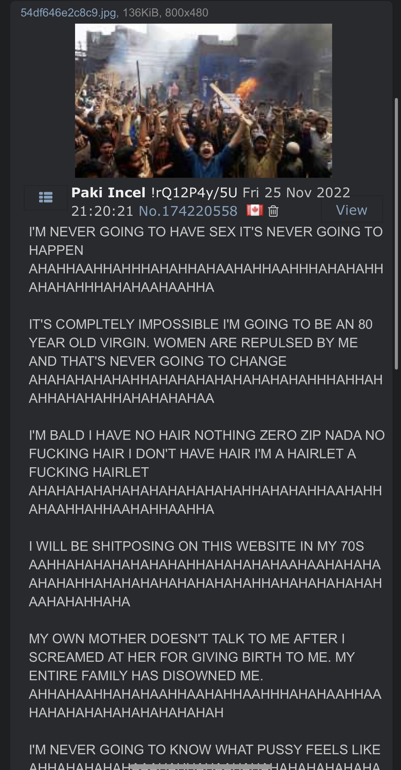This screenshot has height=770, width=401.
Task: Click the trash can delete icon
Action: [x=273, y=211]
